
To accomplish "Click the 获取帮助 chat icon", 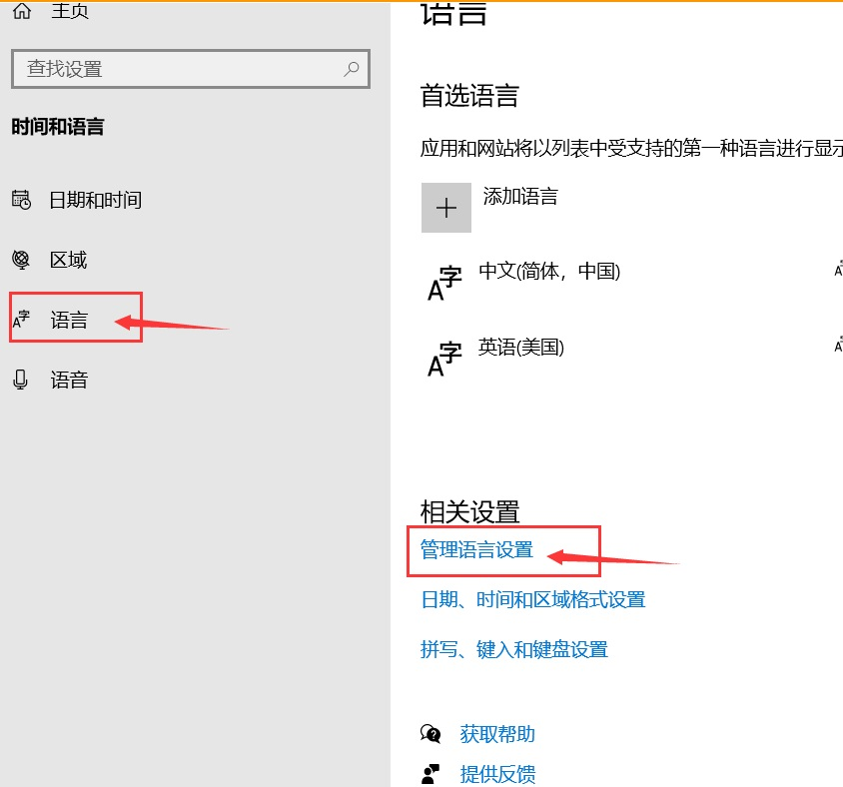I will coord(430,734).
